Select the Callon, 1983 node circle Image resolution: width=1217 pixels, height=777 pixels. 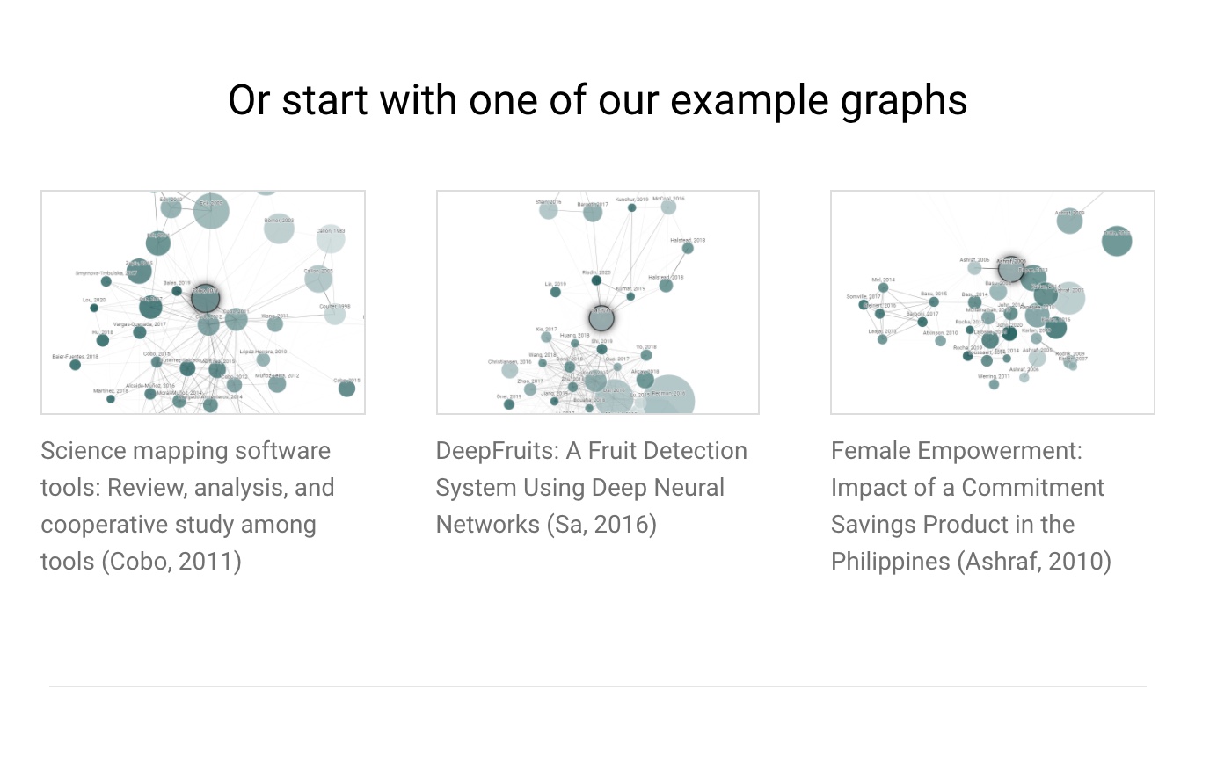(331, 239)
